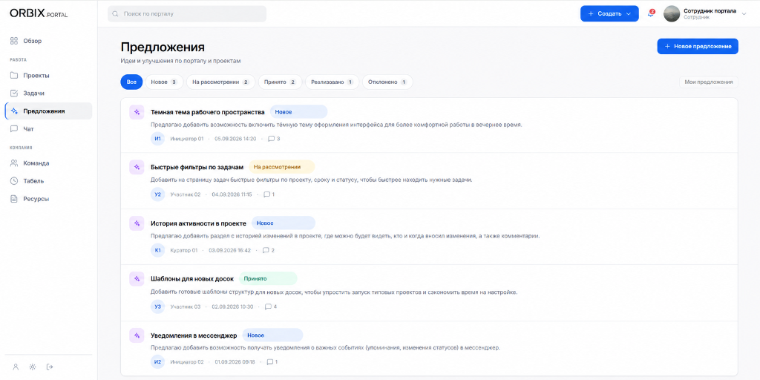Click the sparkle icon of Шаблоны для новых досок

click(137, 279)
